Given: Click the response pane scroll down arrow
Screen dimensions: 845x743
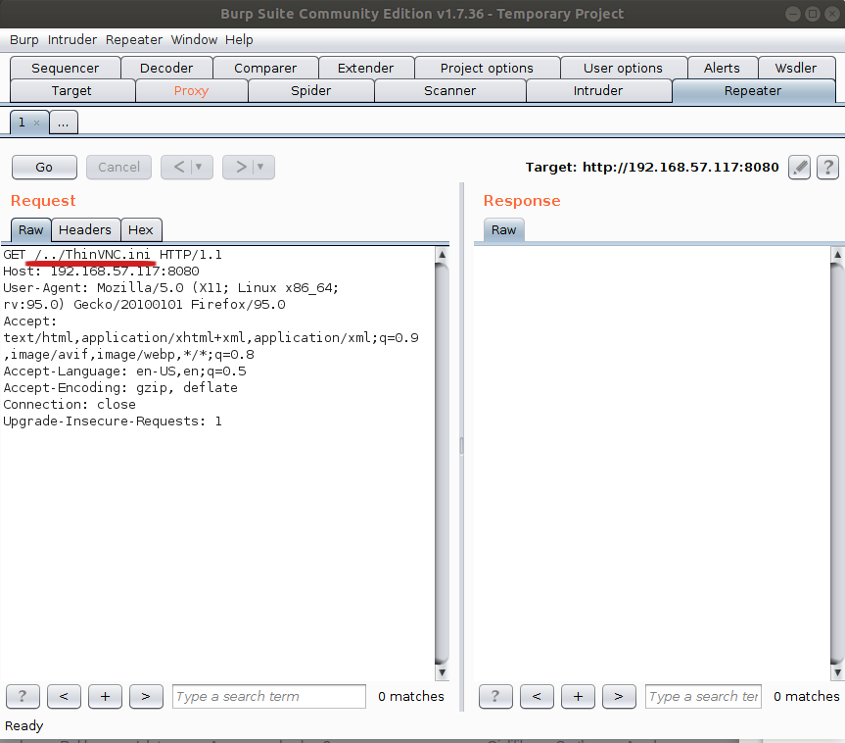Looking at the screenshot, I should tap(837, 672).
